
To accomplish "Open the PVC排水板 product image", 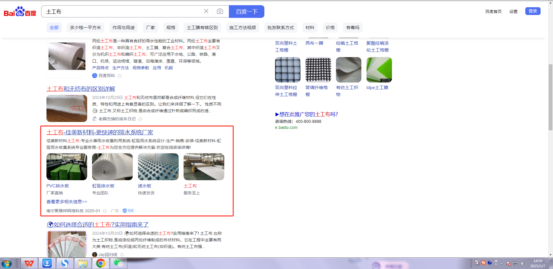I will point(67,167).
